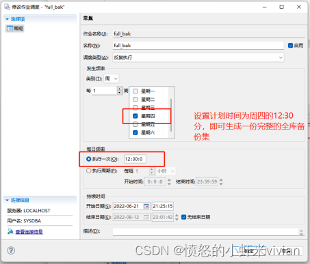The width and height of the screenshot is (310, 264).
Task: Click the weekday list scrollbar
Action: [171, 115]
